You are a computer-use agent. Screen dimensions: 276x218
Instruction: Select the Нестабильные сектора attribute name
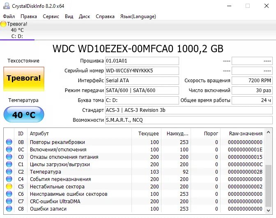(57, 186)
